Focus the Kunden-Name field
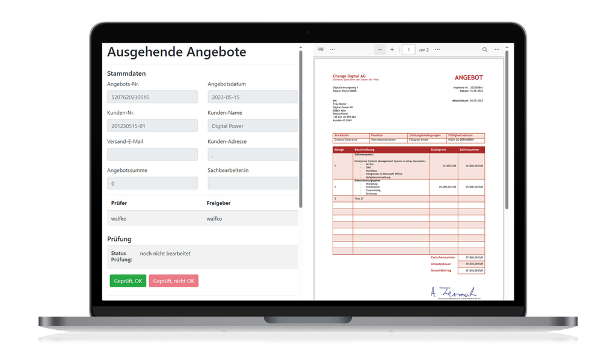 (253, 126)
